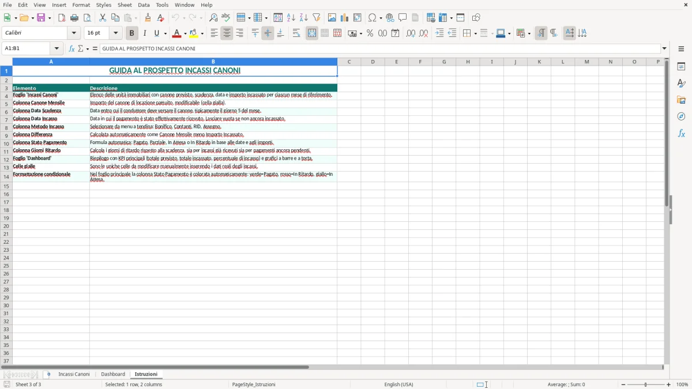Toggle Center Vertically alignment
Image resolution: width=692 pixels, height=389 pixels.
pos(268,33)
